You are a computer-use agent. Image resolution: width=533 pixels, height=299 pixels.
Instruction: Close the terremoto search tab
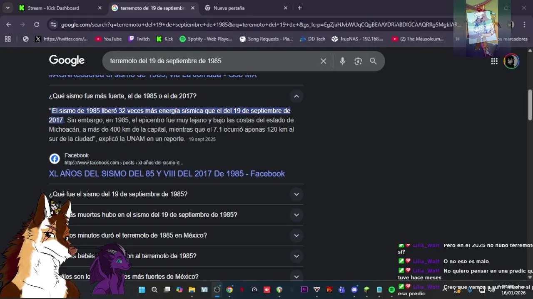(x=192, y=8)
